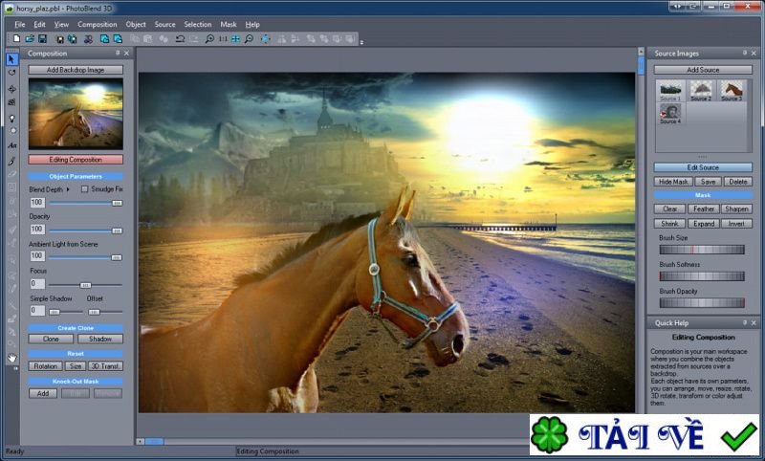Click the zoom out magnifier icon
Screen dimensions: 765x461
coord(249,38)
